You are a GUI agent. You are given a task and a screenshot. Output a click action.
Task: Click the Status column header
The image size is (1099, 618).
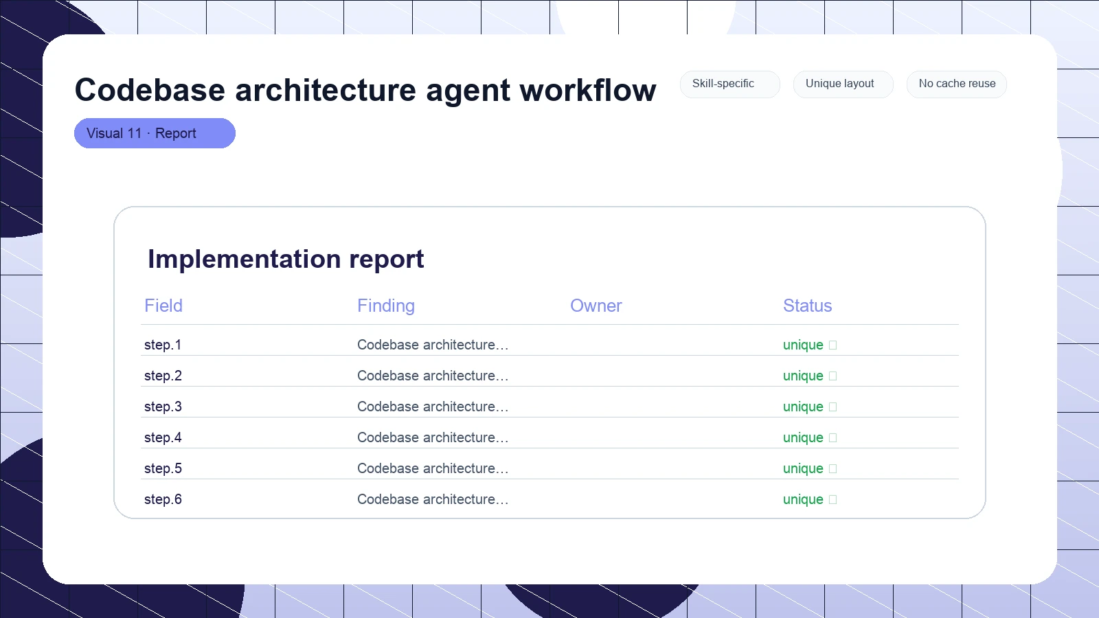pos(808,306)
